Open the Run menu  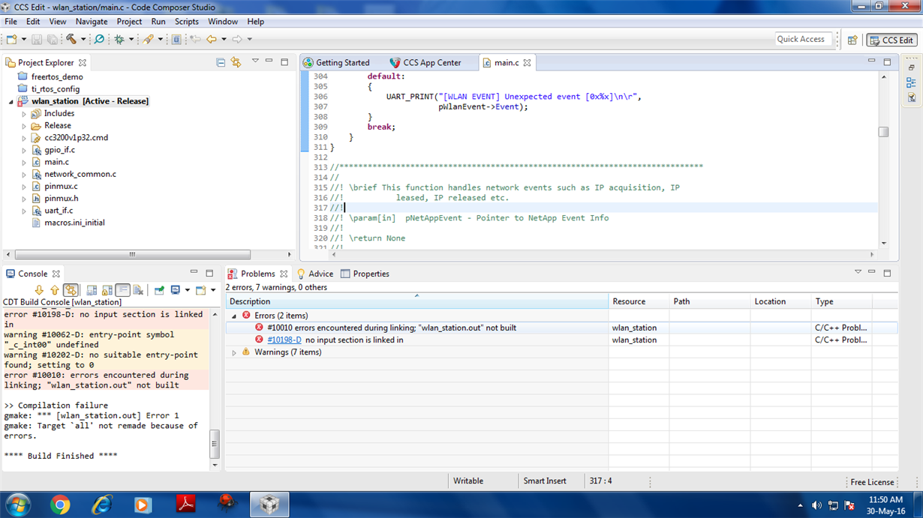coord(158,22)
